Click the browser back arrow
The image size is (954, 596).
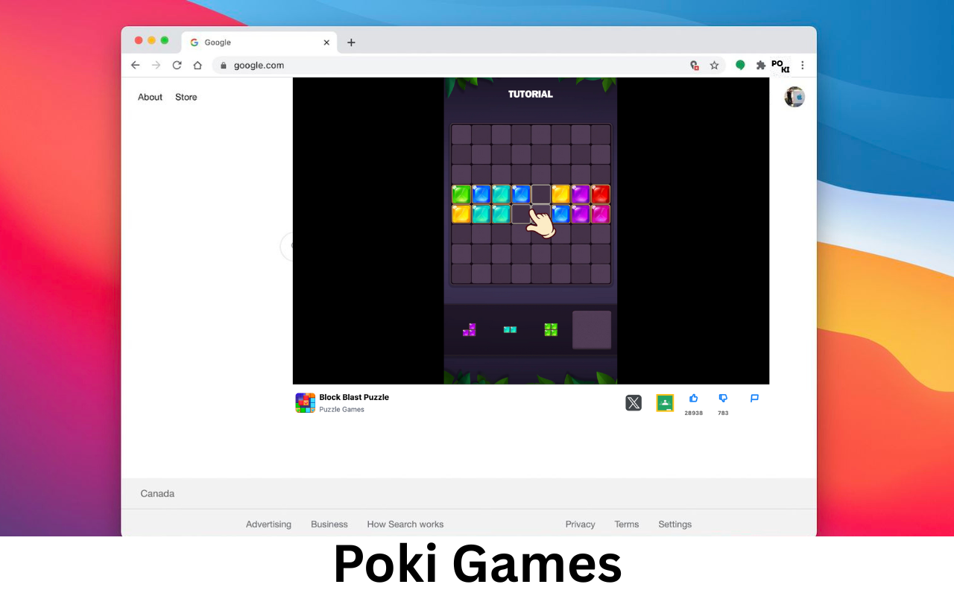pos(135,65)
